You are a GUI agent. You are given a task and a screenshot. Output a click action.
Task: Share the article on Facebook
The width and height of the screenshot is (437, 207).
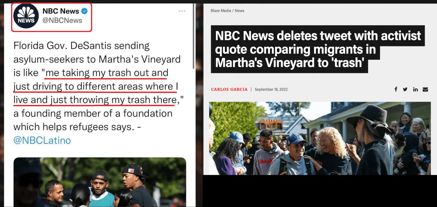pyautogui.click(x=396, y=89)
